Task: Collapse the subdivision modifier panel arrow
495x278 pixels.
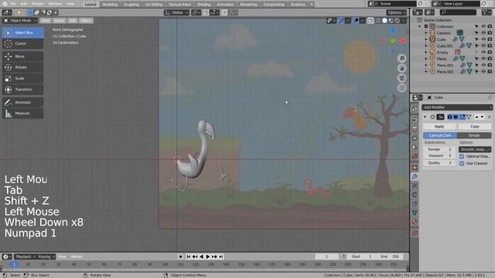Action: pyautogui.click(x=425, y=117)
